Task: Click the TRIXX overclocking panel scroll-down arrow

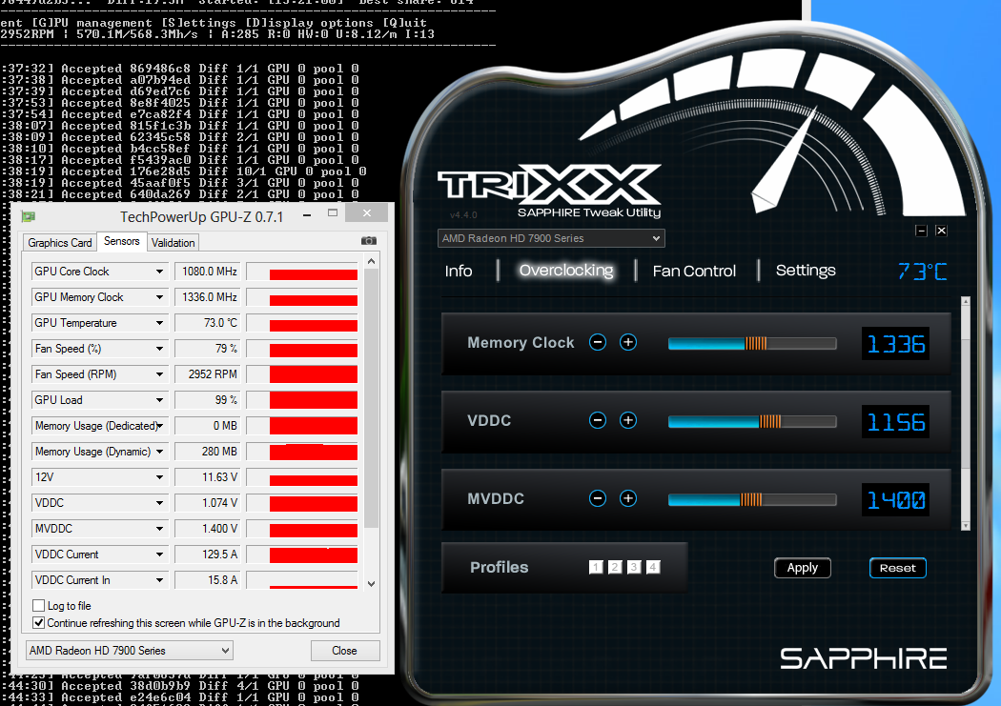Action: pos(965,526)
